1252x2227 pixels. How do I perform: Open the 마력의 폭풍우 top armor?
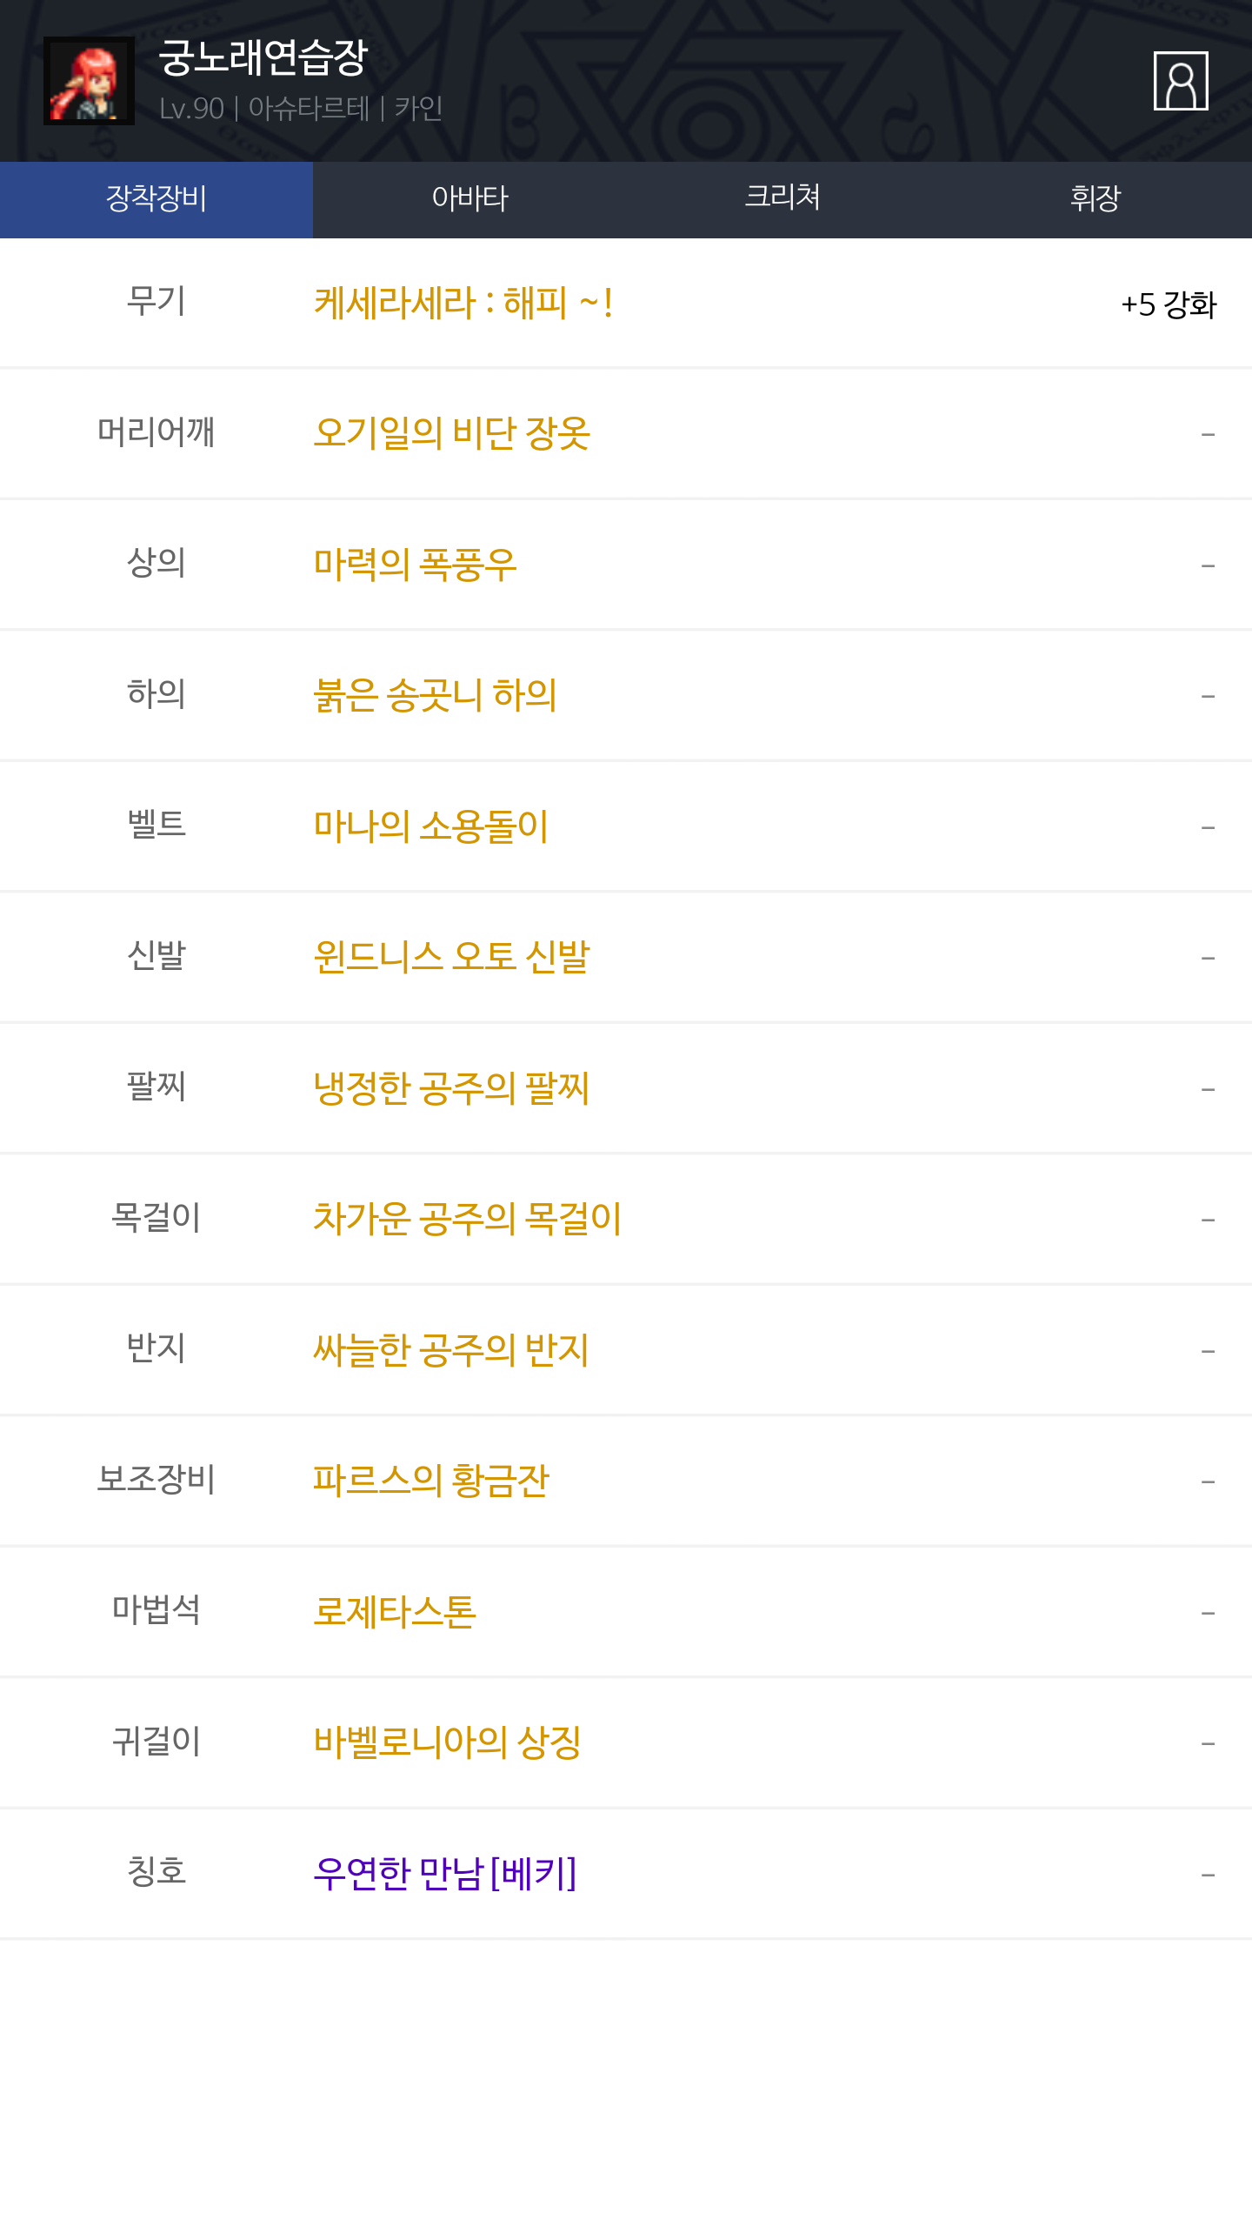pyautogui.click(x=415, y=565)
